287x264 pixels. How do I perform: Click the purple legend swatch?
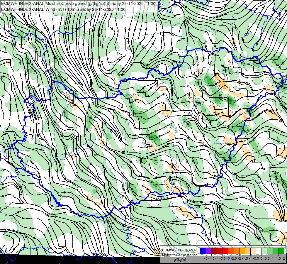click(209, 251)
